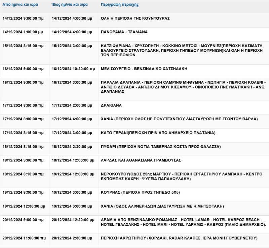This screenshot has width=269, height=248.
Task: Select the ΧΑΝΙΑ ΗΡ.ΠΟΛΥΤΕΧΝΕΙΟΥ street entry
Action: [179, 119]
